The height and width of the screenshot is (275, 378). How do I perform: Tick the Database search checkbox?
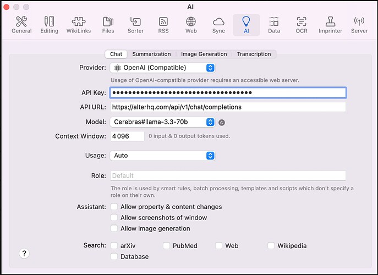pos(114,256)
